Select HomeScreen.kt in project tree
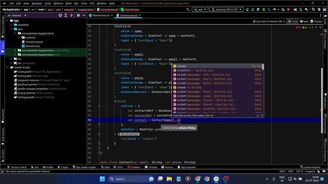328x184 pixels. click(32, 42)
